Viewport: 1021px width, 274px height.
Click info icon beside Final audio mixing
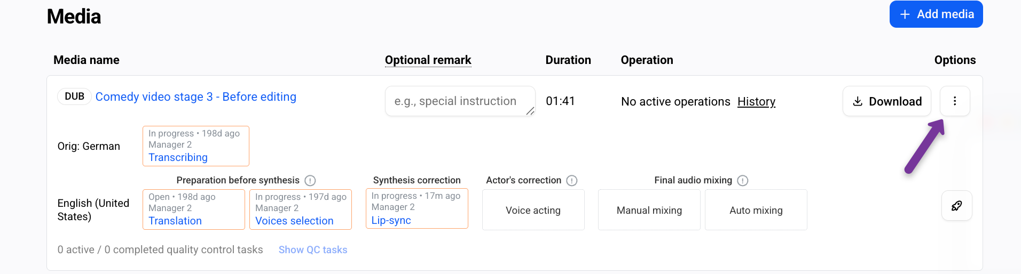tap(743, 181)
